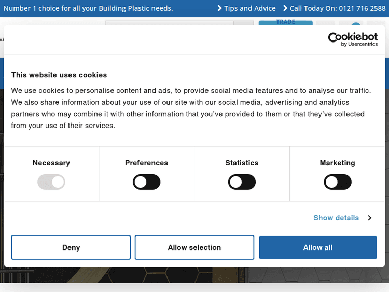Accept cookies with Allow all
This screenshot has width=389, height=292.
pos(318,247)
